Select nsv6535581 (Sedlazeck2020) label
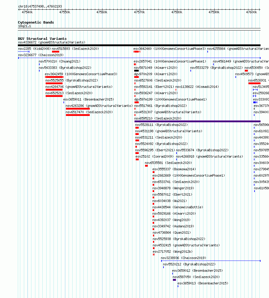The width and height of the screenshot is (269, 298). coord(168,163)
